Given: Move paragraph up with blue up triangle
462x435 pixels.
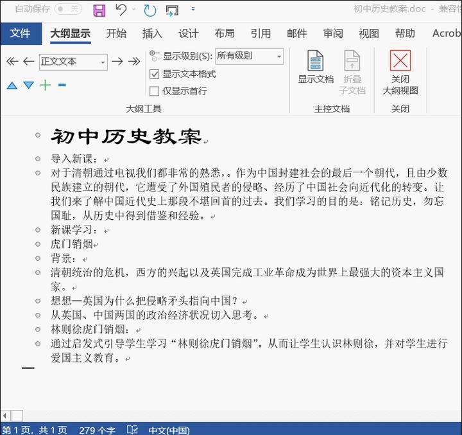Looking at the screenshot, I should click(x=12, y=85).
